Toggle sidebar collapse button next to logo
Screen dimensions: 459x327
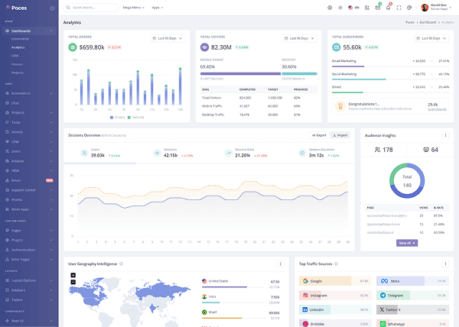click(x=51, y=7)
